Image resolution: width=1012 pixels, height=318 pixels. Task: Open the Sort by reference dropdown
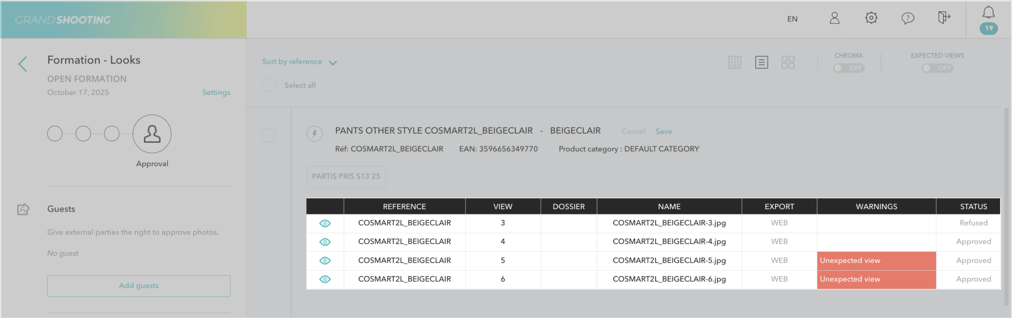click(299, 62)
